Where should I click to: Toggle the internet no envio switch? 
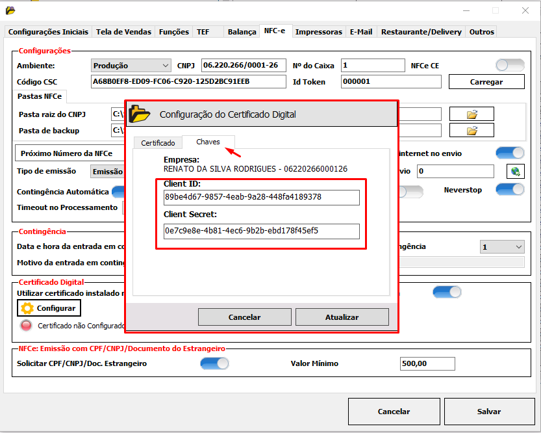pos(510,153)
